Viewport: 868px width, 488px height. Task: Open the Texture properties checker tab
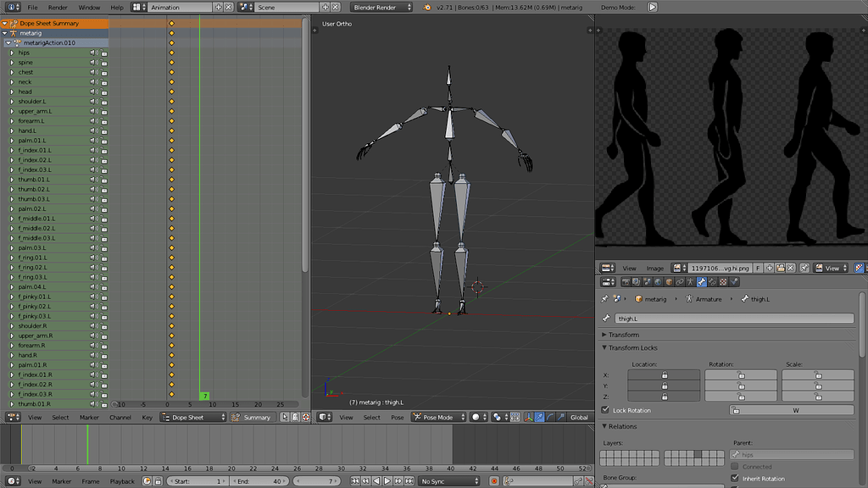click(x=723, y=282)
